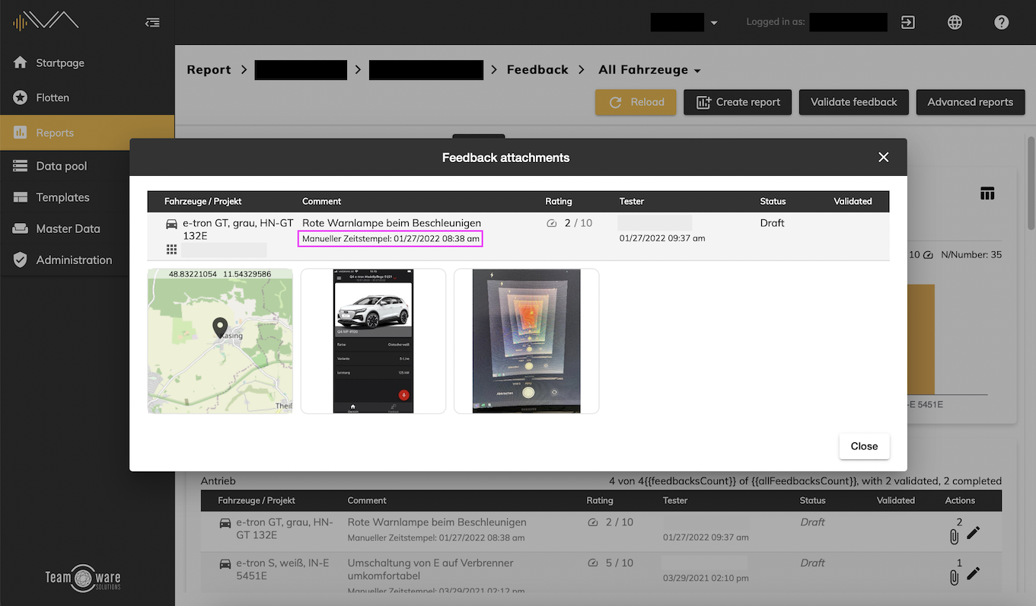Click Manueller Zeitstempel text in dialog

pos(390,239)
